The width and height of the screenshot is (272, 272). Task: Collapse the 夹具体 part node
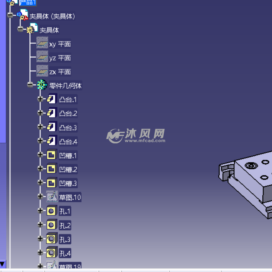20,29
